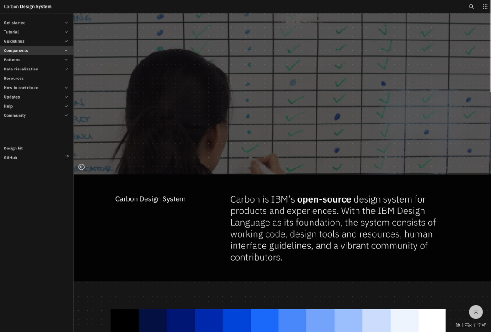The height and width of the screenshot is (332, 491).
Task: Click the open-source bold text
Action: pyautogui.click(x=324, y=199)
